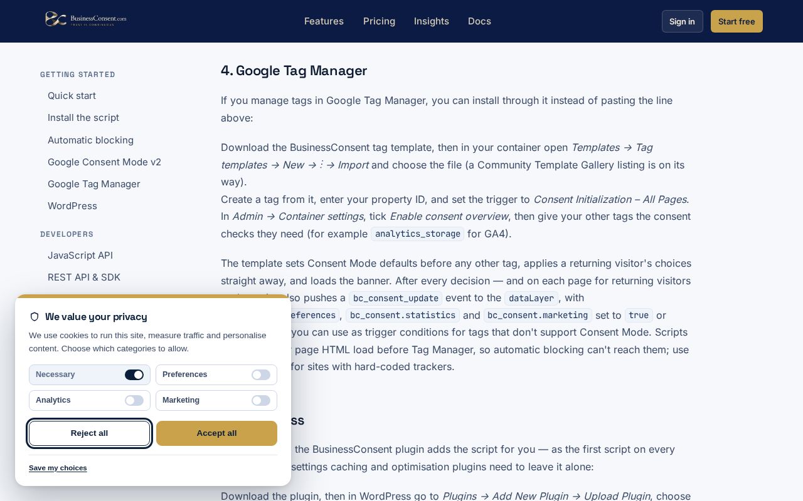Open the WordPress sidebar link
The image size is (803, 501).
[72, 206]
